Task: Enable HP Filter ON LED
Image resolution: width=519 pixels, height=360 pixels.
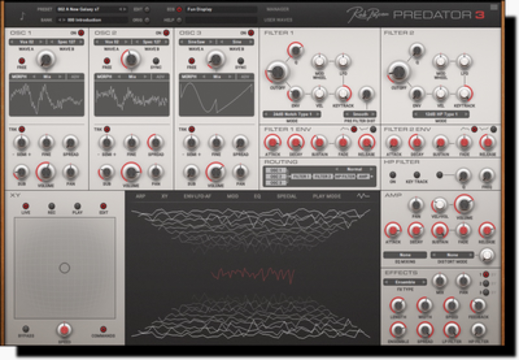Action: pyautogui.click(x=392, y=175)
